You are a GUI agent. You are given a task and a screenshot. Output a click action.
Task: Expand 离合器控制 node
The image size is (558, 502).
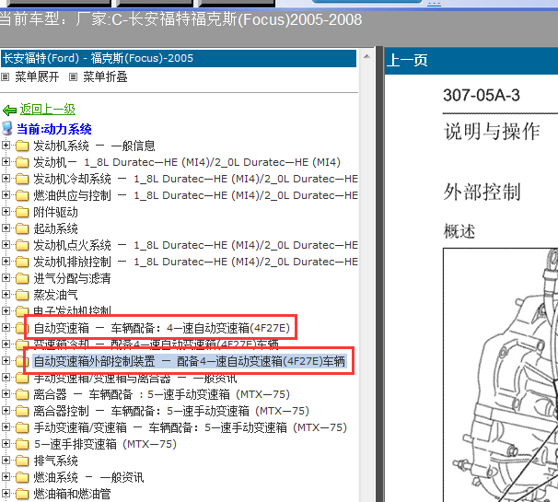pyautogui.click(x=6, y=411)
